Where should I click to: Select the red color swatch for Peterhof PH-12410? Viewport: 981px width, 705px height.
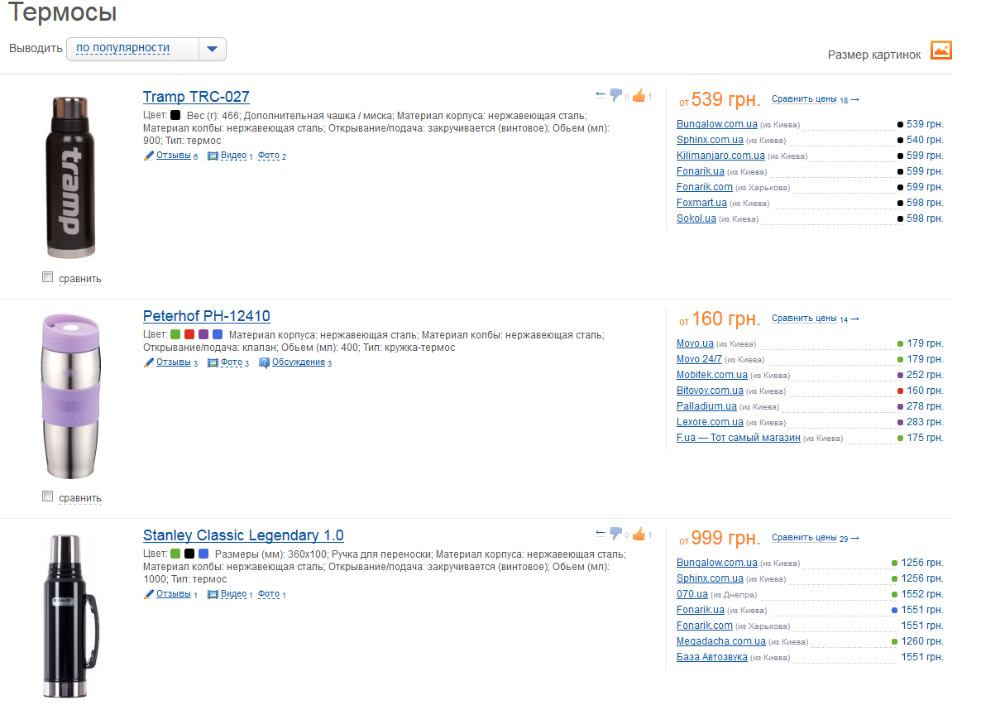pyautogui.click(x=189, y=334)
